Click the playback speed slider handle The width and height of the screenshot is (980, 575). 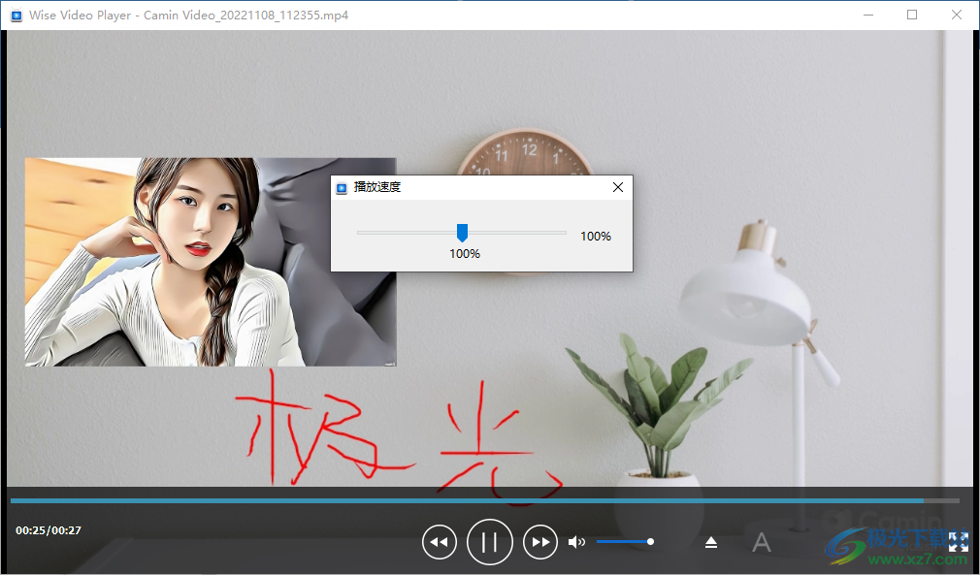[462, 233]
